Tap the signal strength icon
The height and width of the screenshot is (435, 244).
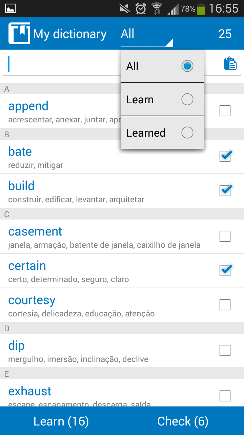[x=173, y=8]
